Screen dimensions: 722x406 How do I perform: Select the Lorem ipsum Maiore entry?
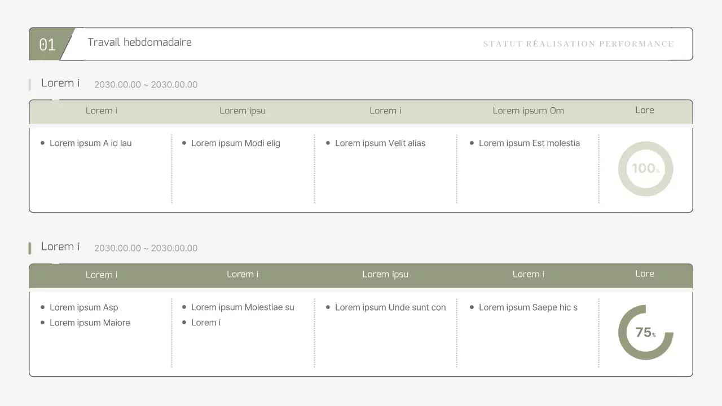click(x=90, y=323)
